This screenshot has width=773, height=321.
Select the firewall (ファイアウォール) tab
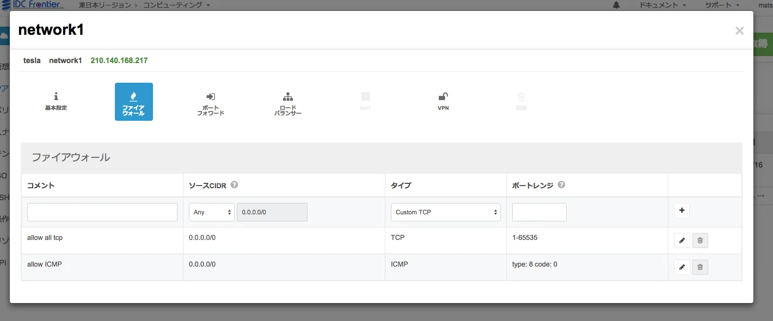coord(134,102)
